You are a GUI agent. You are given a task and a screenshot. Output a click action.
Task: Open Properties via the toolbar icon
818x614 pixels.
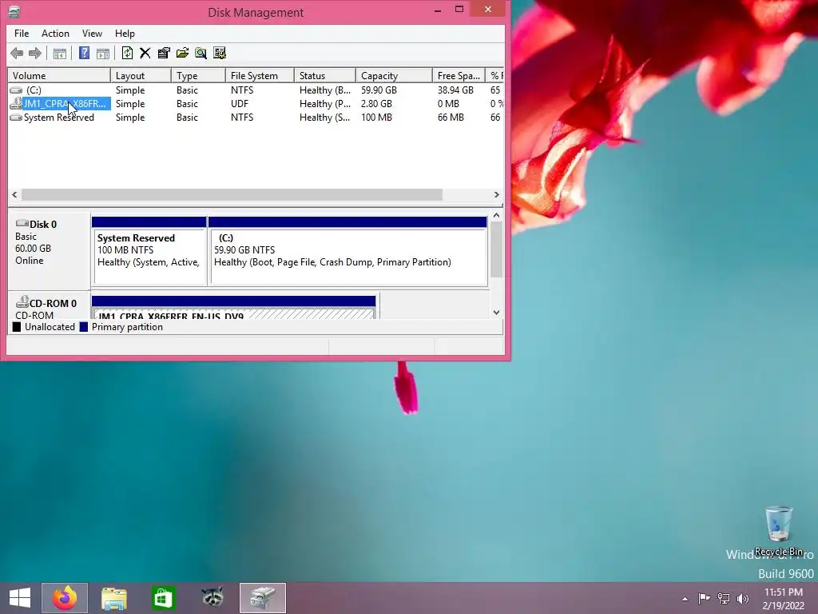tap(164, 53)
